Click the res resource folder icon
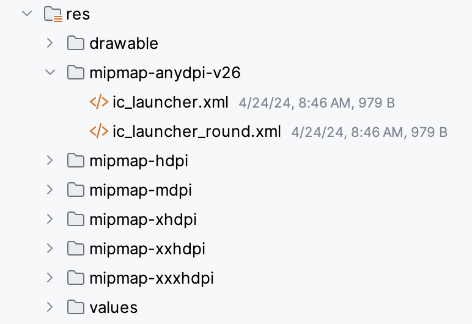The image size is (472, 324). point(53,14)
